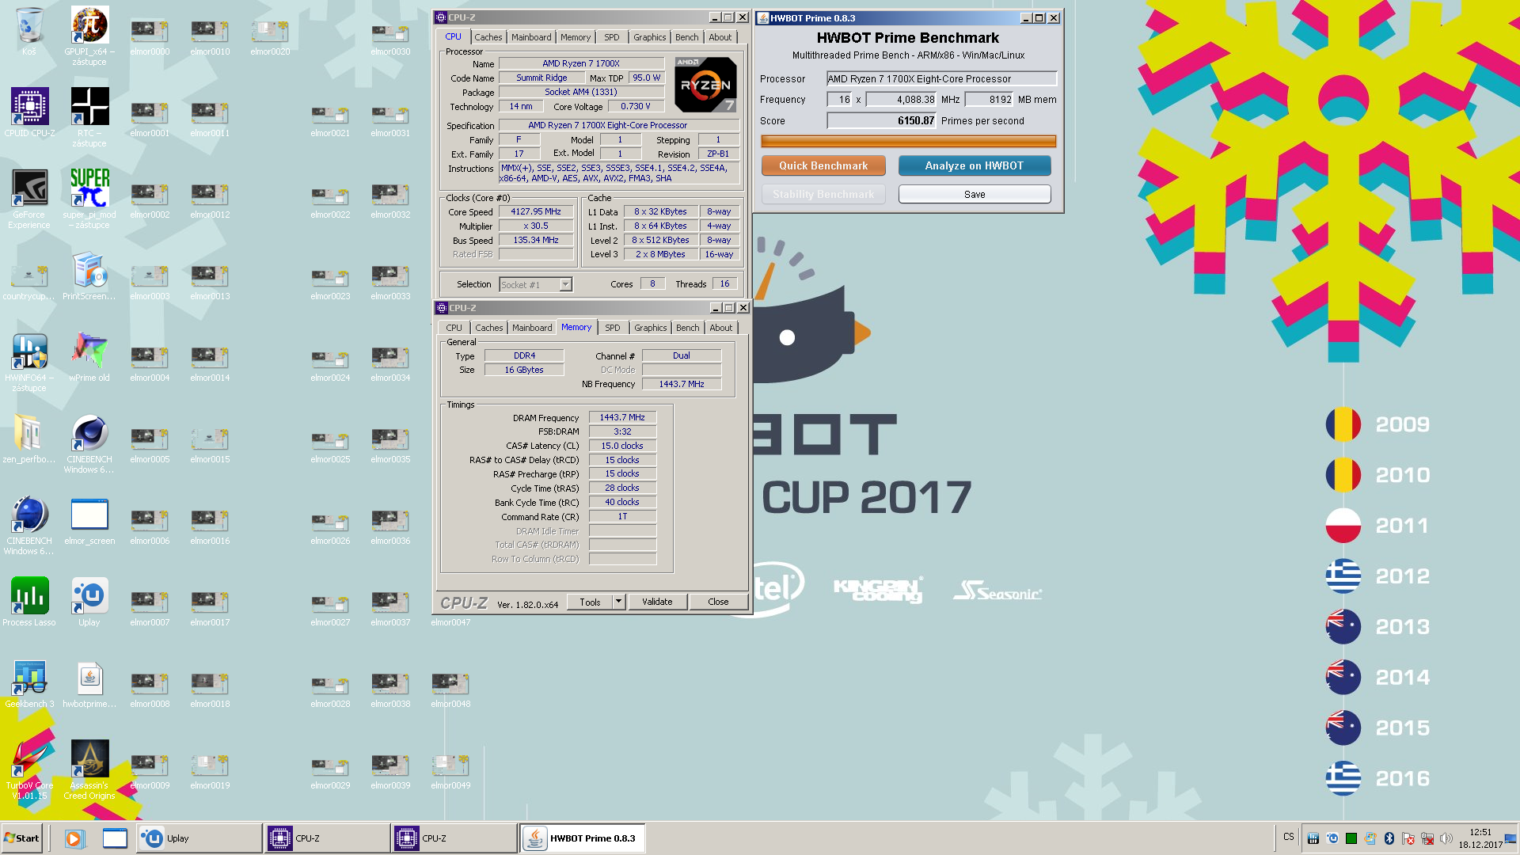Open the zen_perfbo folder icon

(x=29, y=439)
